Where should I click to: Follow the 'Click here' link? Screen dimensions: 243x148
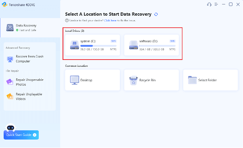coord(110,21)
